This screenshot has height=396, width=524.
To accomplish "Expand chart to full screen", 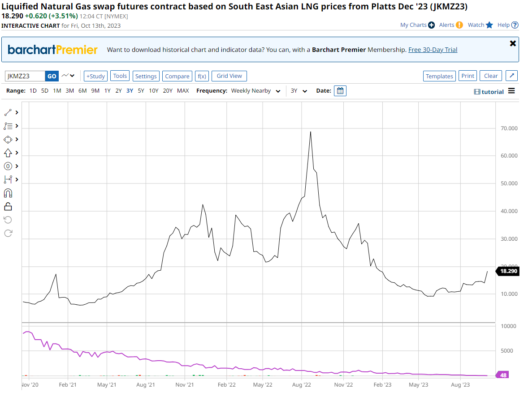I will [511, 76].
